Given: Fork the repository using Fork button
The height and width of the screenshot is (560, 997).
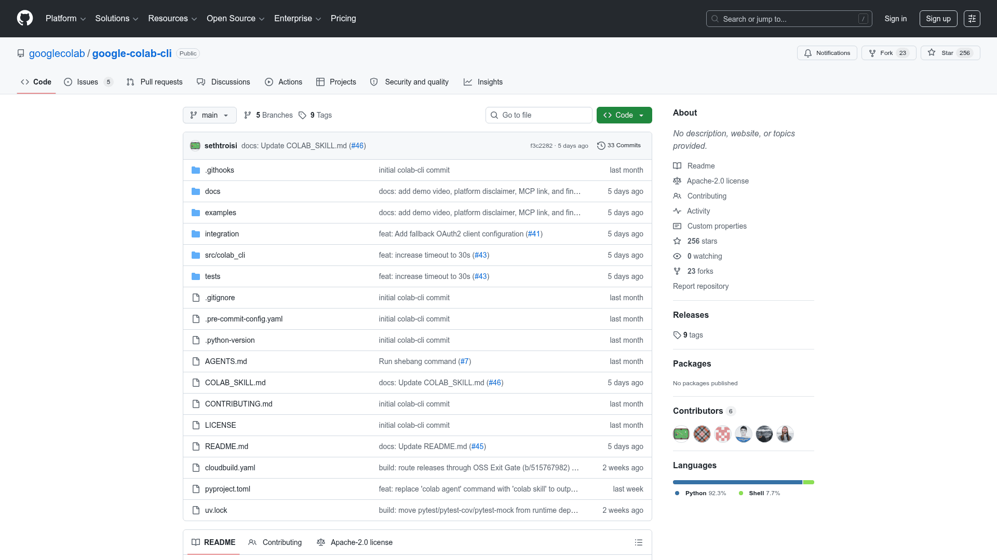Looking at the screenshot, I should (888, 53).
